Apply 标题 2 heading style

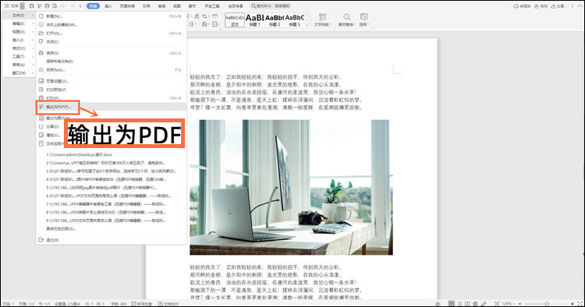[x=275, y=19]
